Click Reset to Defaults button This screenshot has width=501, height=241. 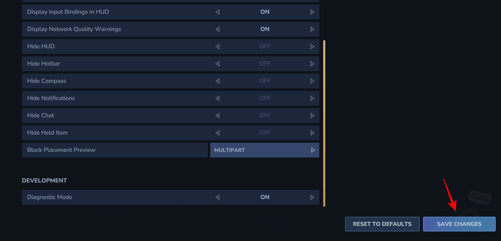tap(382, 224)
